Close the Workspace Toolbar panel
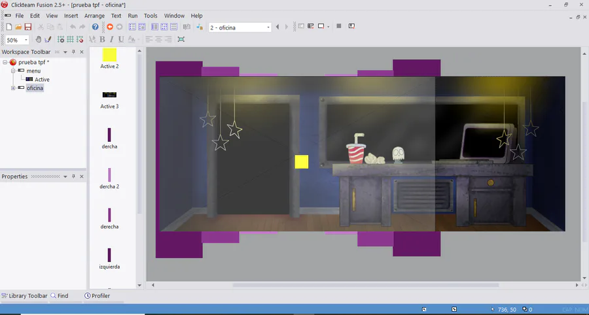Viewport: 589px width, 315px height. (x=82, y=52)
